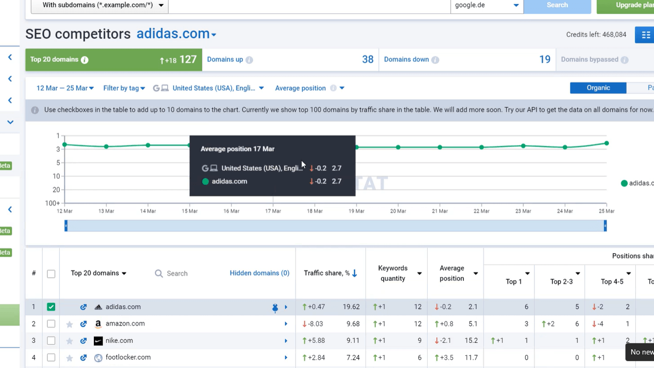
Task: Star the footlocker.com row
Action: pyautogui.click(x=70, y=358)
